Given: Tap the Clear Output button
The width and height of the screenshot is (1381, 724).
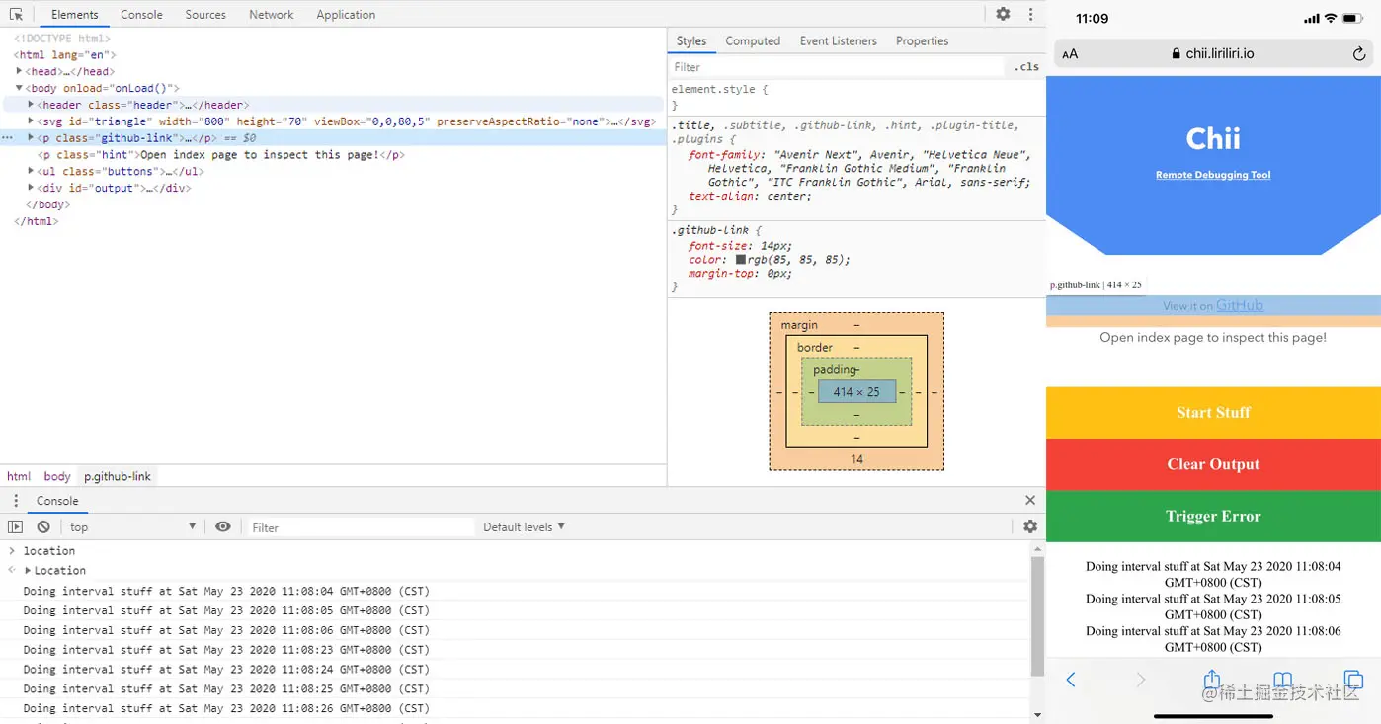Looking at the screenshot, I should pos(1213,464).
